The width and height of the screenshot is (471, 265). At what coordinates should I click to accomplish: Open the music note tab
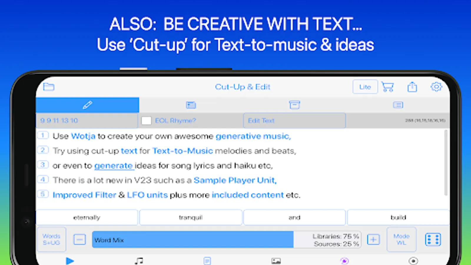pos(139,261)
